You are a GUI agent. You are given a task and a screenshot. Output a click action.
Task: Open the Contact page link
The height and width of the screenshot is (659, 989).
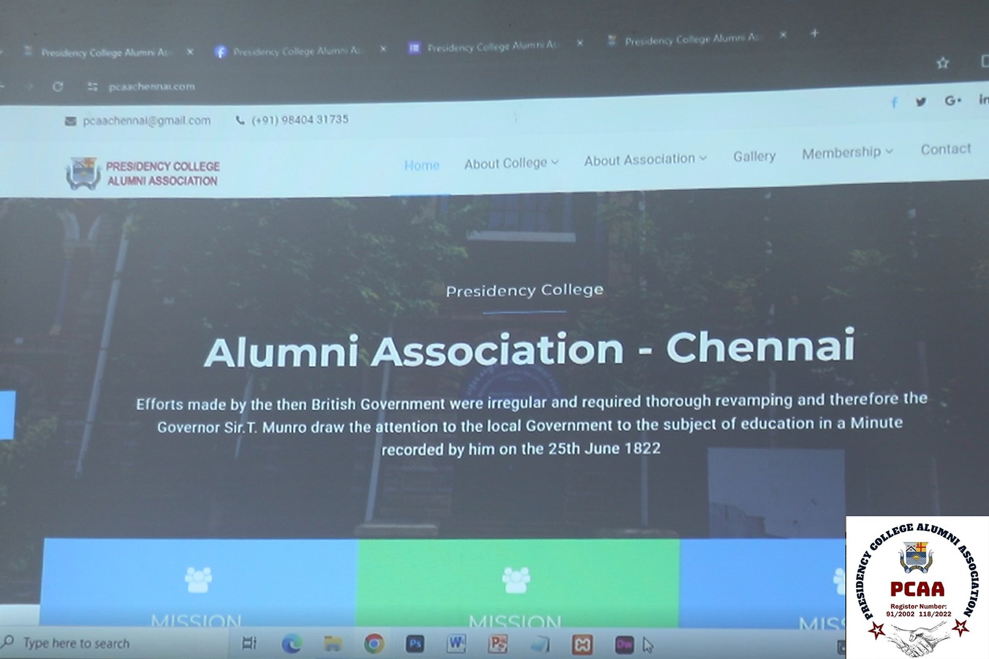click(946, 149)
